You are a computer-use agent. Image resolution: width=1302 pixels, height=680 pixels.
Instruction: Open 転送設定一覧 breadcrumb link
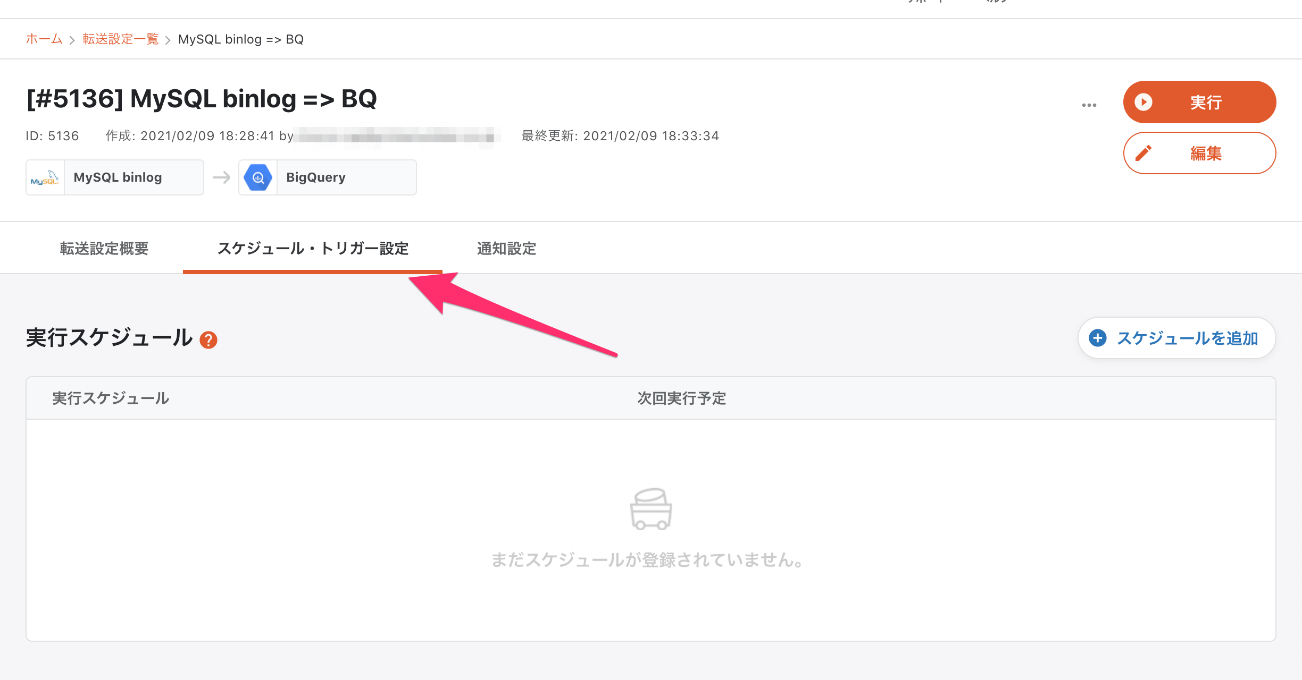click(121, 39)
